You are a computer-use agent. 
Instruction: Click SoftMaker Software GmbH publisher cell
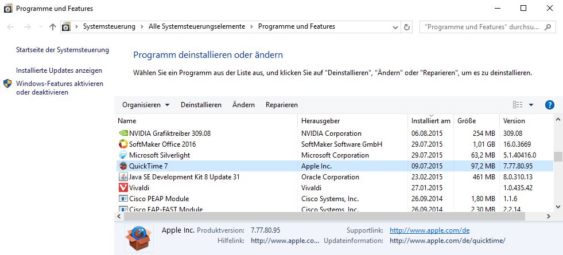(341, 144)
